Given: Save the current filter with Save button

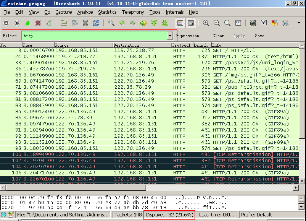Looking at the screenshot, I should tap(259, 36).
